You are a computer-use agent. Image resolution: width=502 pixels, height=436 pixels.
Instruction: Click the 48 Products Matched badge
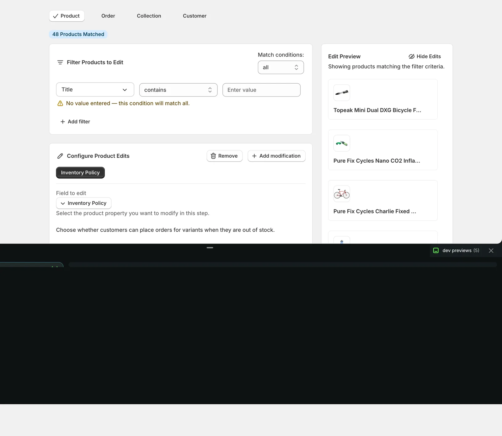pyautogui.click(x=78, y=34)
